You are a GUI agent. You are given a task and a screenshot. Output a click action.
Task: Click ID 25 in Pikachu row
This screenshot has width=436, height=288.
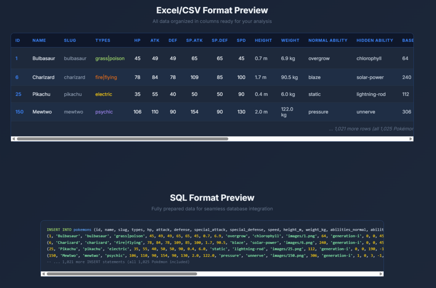(18, 94)
